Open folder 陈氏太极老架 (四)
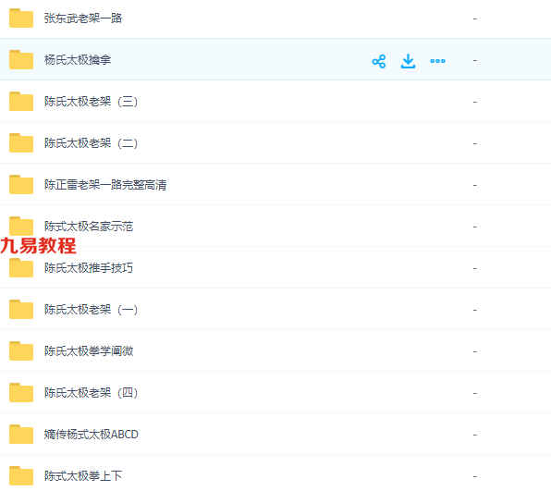 tap(91, 393)
